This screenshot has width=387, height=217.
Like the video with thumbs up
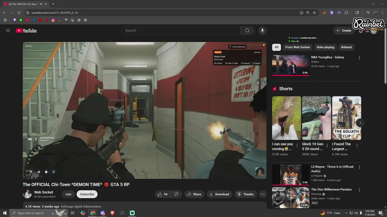tap(163, 194)
